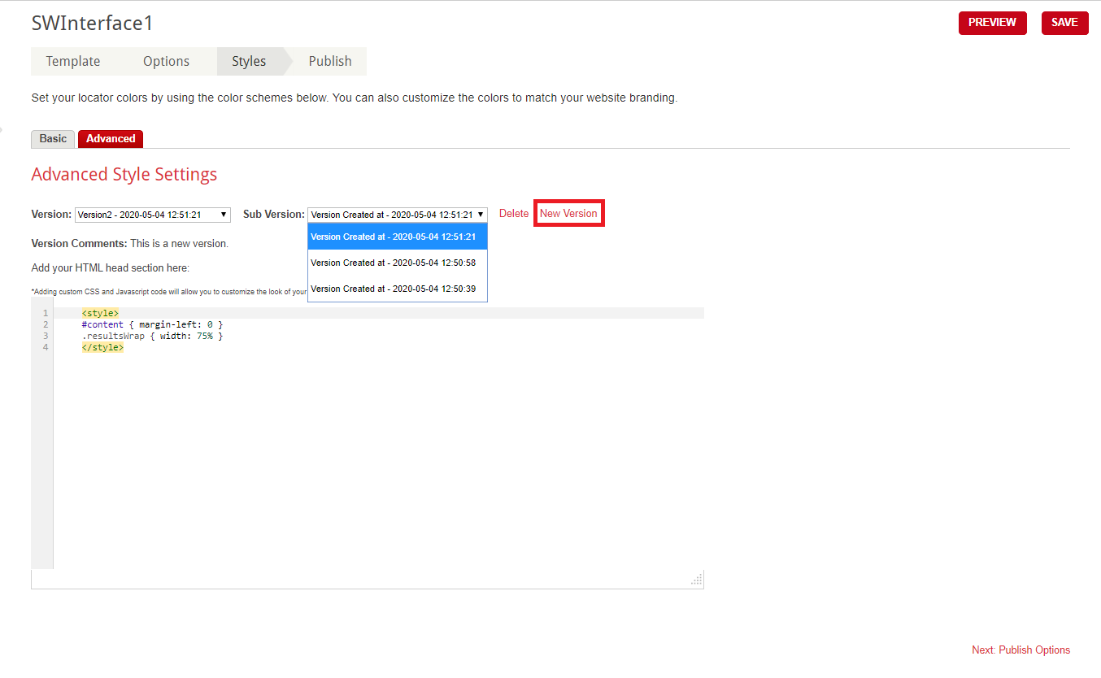Click the PREVIEW button
This screenshot has height=678, width=1101.
992,23
